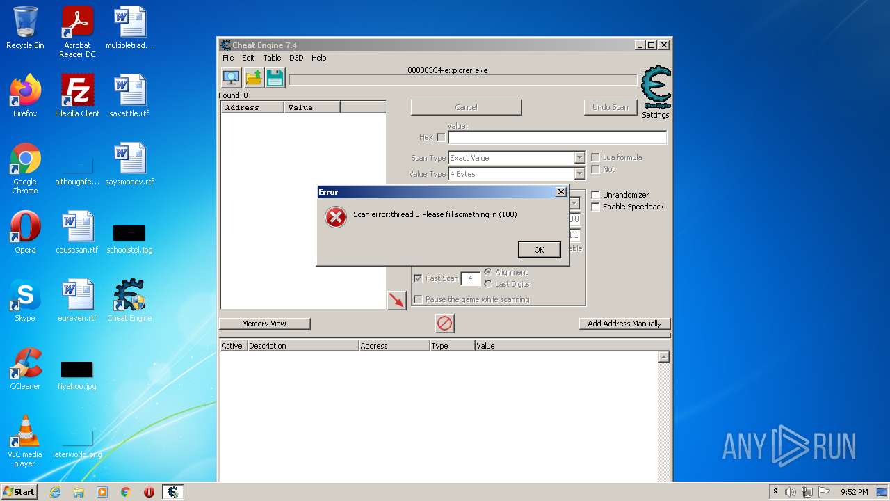Screen dimensions: 890x501
Task: Open eureven.rtf document on the desktop
Action: [x=77, y=301]
